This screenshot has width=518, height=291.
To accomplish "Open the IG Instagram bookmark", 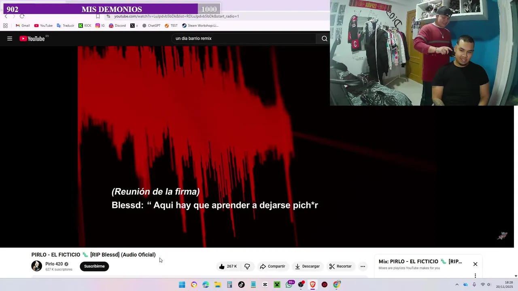I will [x=100, y=25].
